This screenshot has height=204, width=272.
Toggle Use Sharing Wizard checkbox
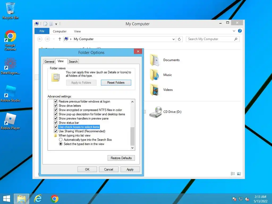(56, 131)
